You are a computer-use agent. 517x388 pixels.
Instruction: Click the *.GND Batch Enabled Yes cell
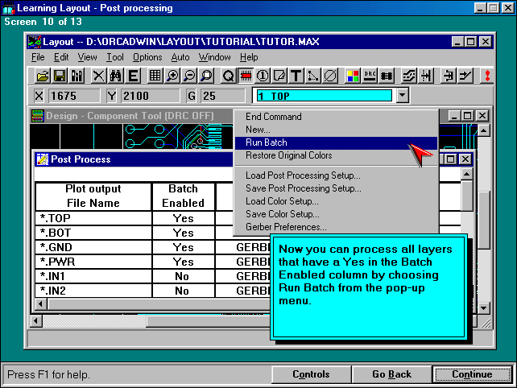click(x=183, y=248)
